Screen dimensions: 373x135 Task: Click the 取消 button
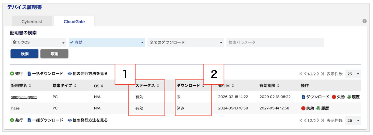tap(55, 54)
